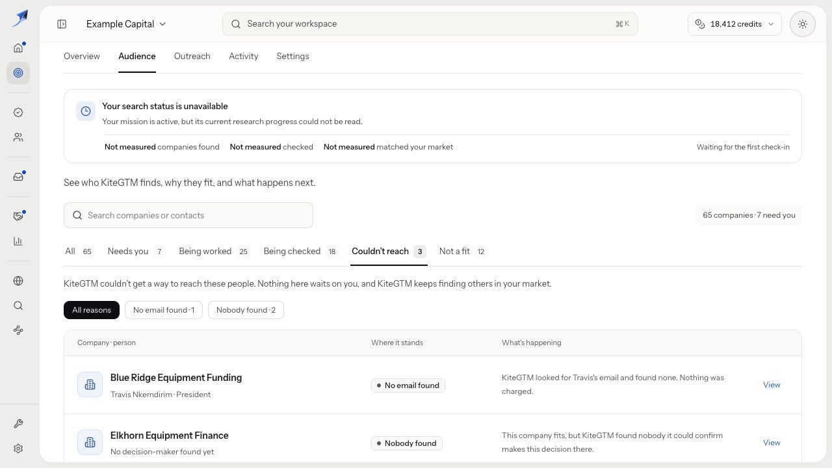Expand the 18,412 credits dropdown

pos(734,24)
